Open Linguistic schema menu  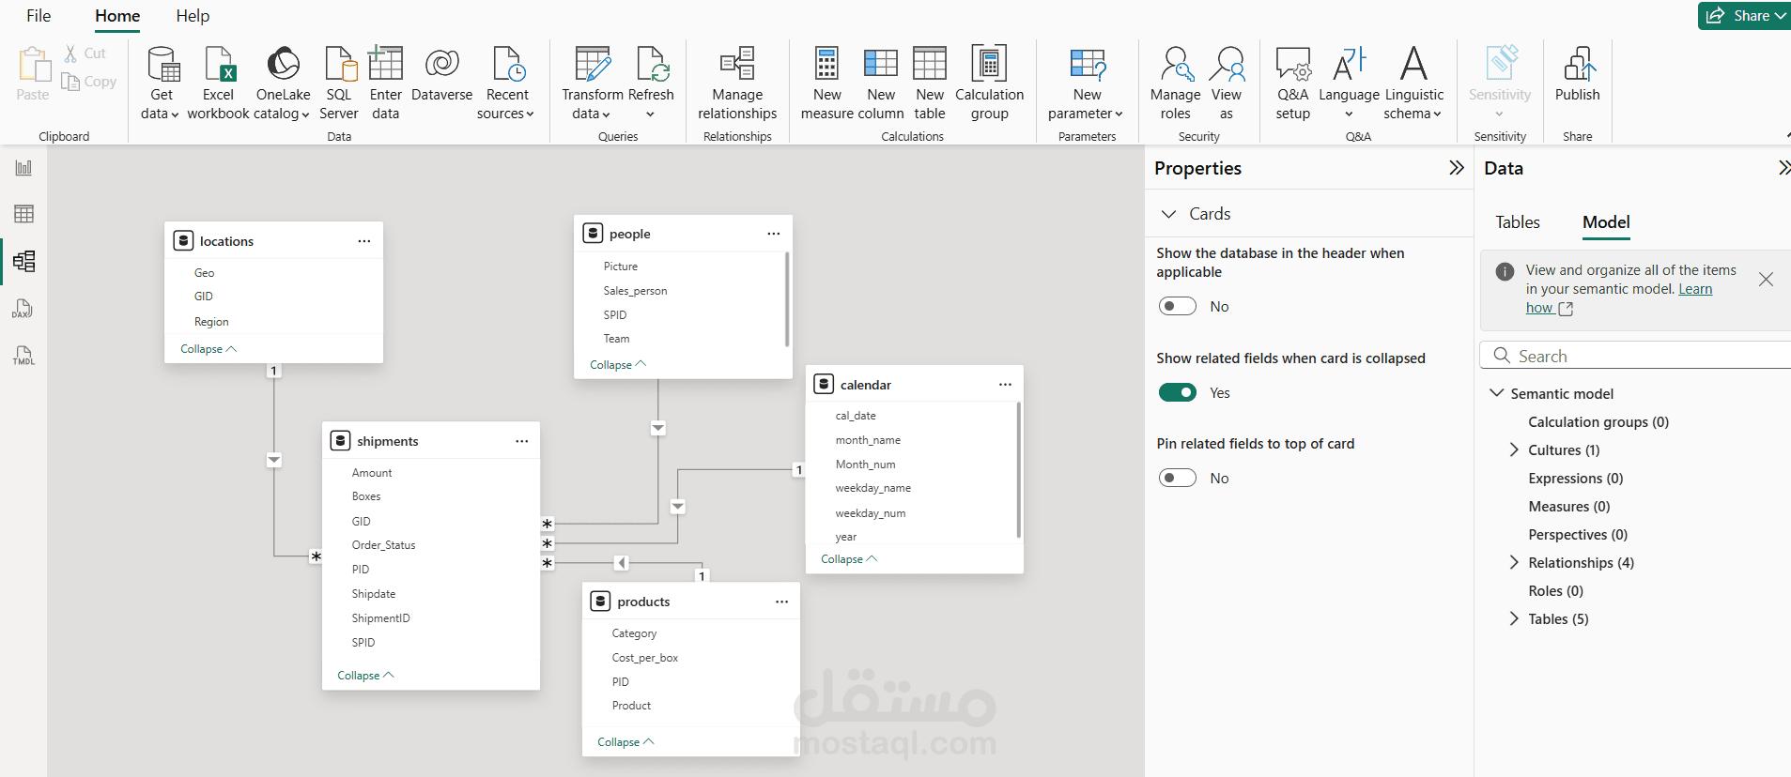pyautogui.click(x=1413, y=84)
